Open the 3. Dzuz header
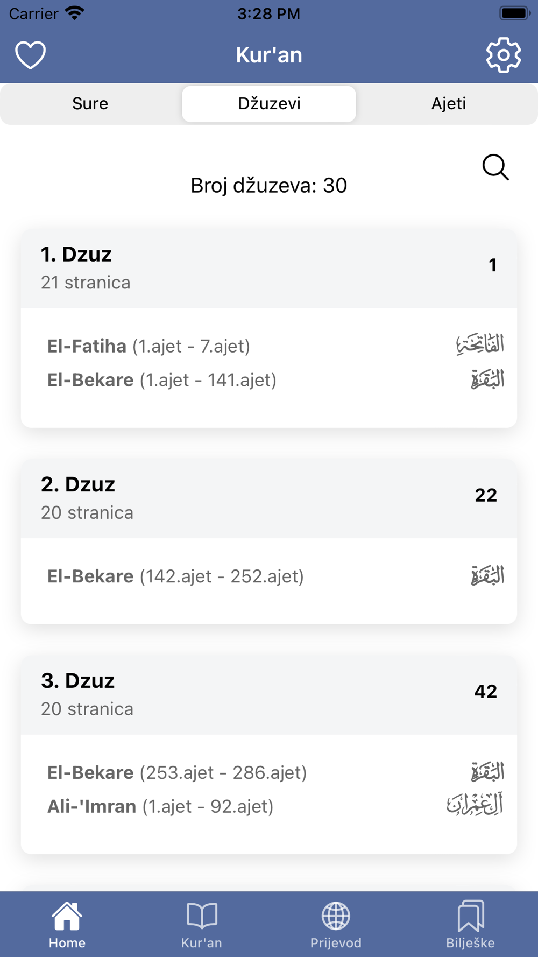 [x=269, y=695]
